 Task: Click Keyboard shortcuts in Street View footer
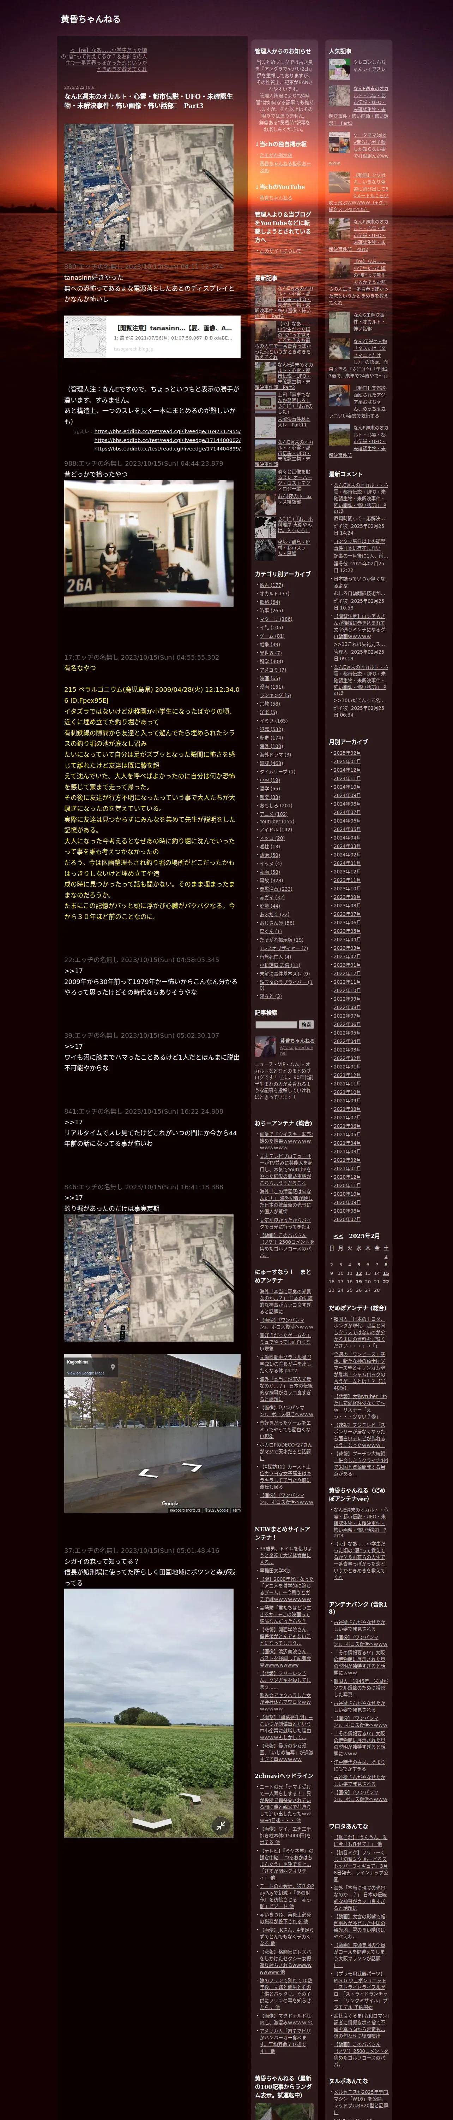(184, 1510)
